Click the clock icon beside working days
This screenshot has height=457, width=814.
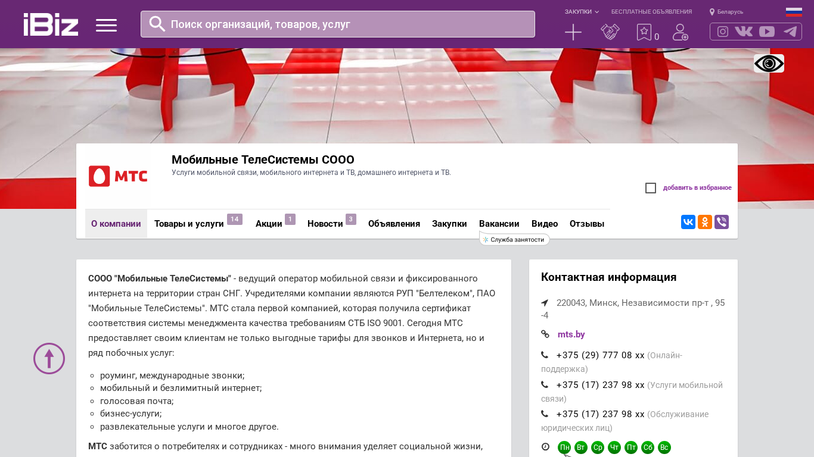tap(545, 447)
